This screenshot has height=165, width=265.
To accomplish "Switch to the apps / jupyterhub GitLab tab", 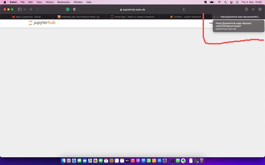I will [x=26, y=17].
